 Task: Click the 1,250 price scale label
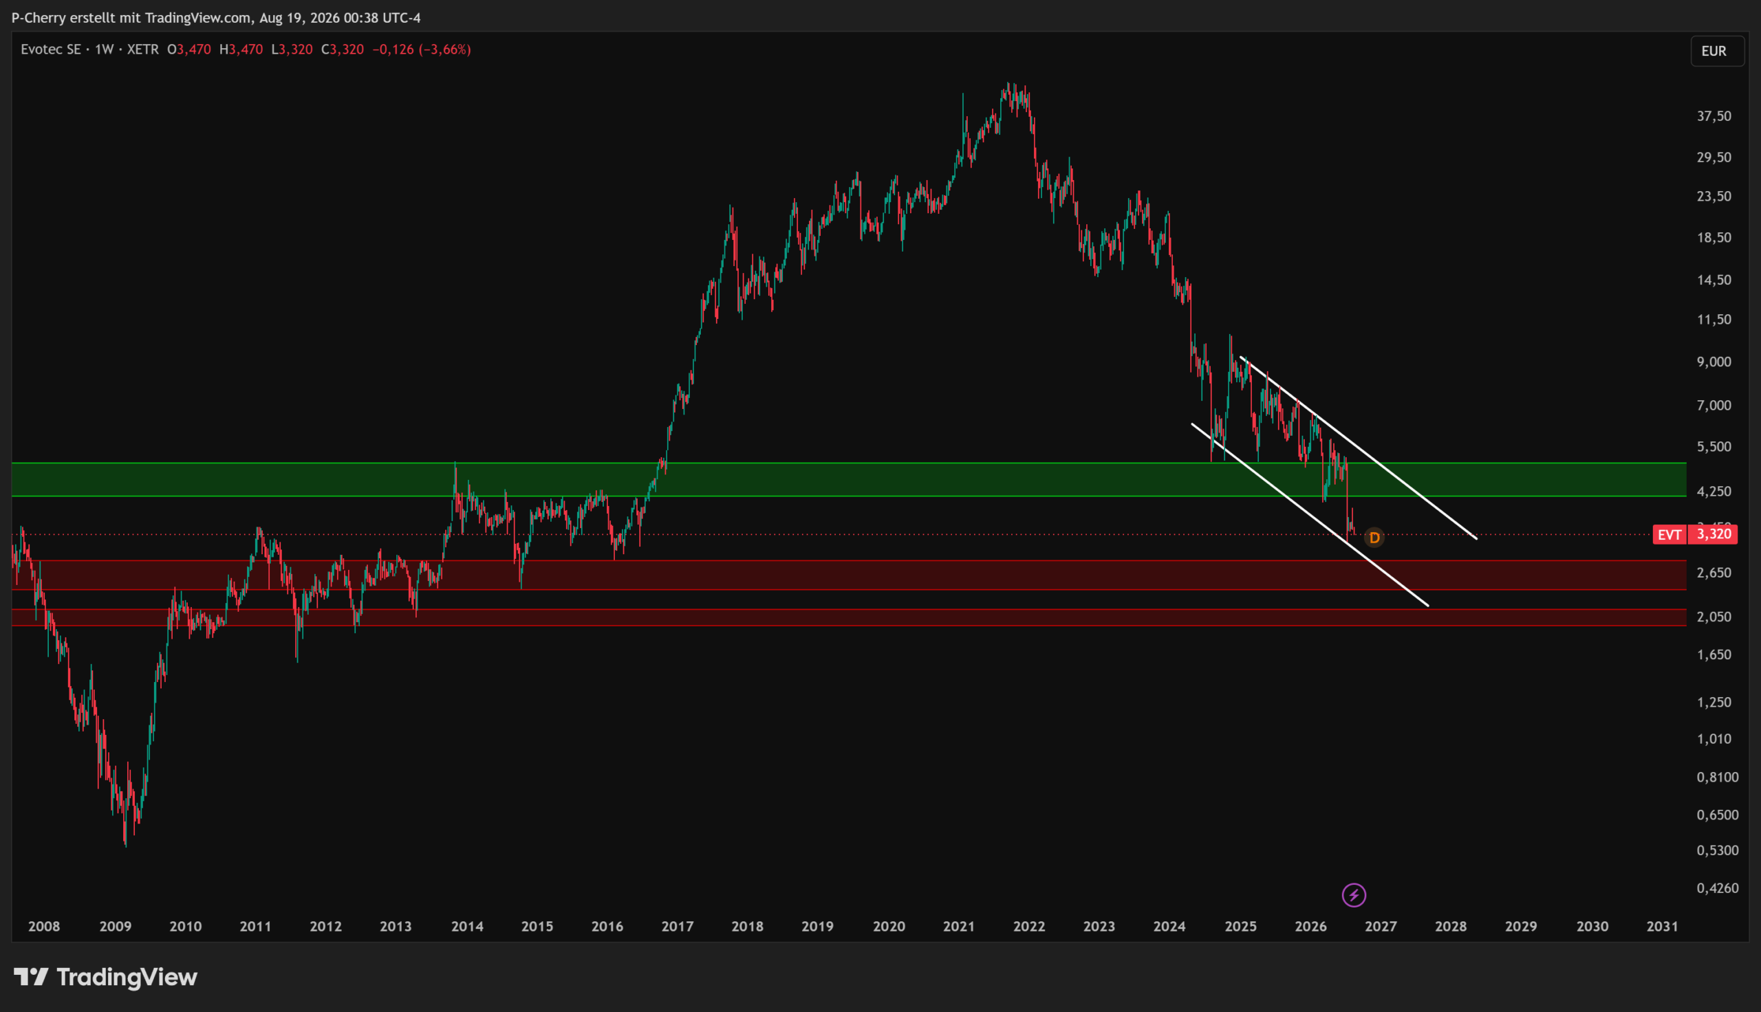click(1714, 702)
